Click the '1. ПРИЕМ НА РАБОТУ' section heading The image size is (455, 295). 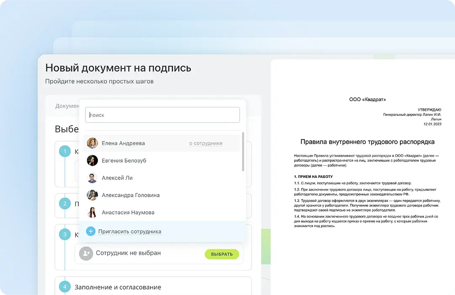click(x=313, y=177)
